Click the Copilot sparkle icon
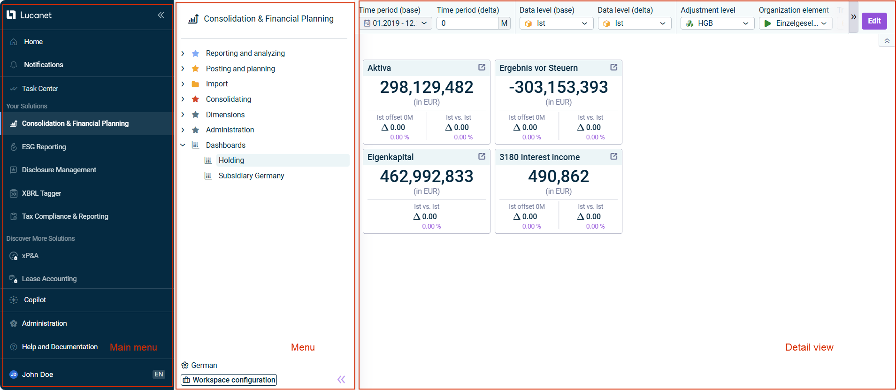896x390 pixels. 14,300
